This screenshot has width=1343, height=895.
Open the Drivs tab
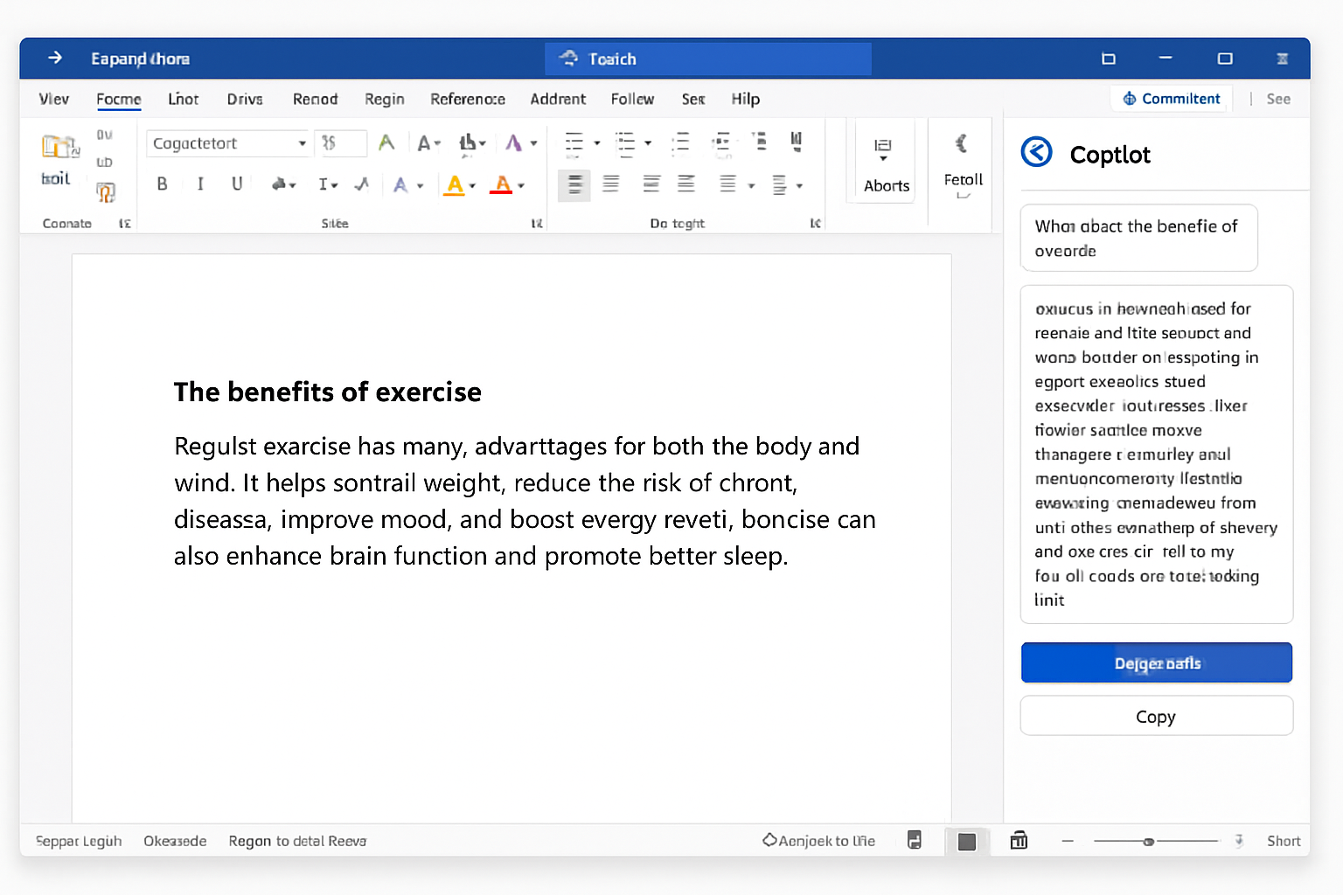click(245, 99)
